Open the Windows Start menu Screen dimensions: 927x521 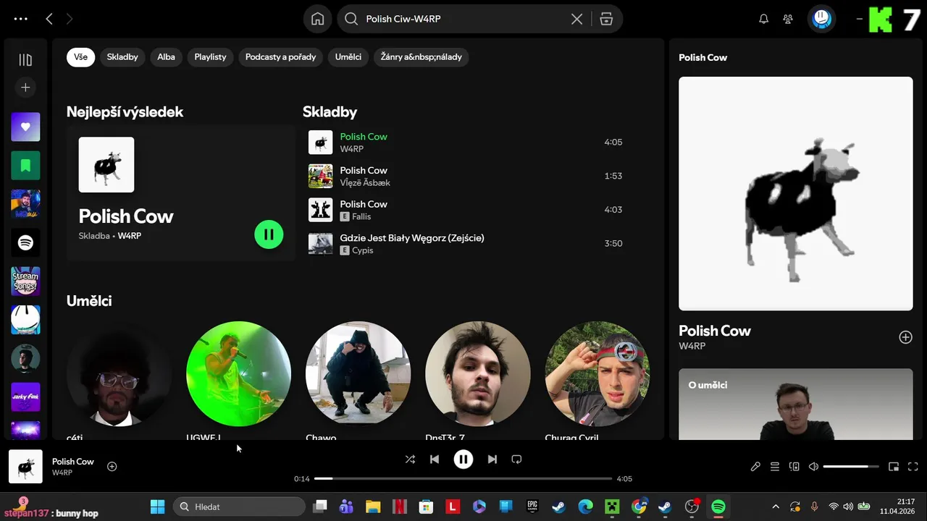(157, 507)
